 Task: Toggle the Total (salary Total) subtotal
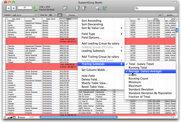click(150, 64)
